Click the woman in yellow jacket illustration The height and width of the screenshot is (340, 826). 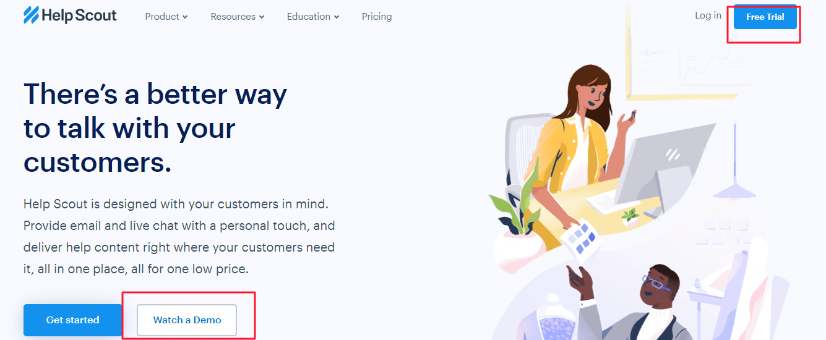coord(579,142)
